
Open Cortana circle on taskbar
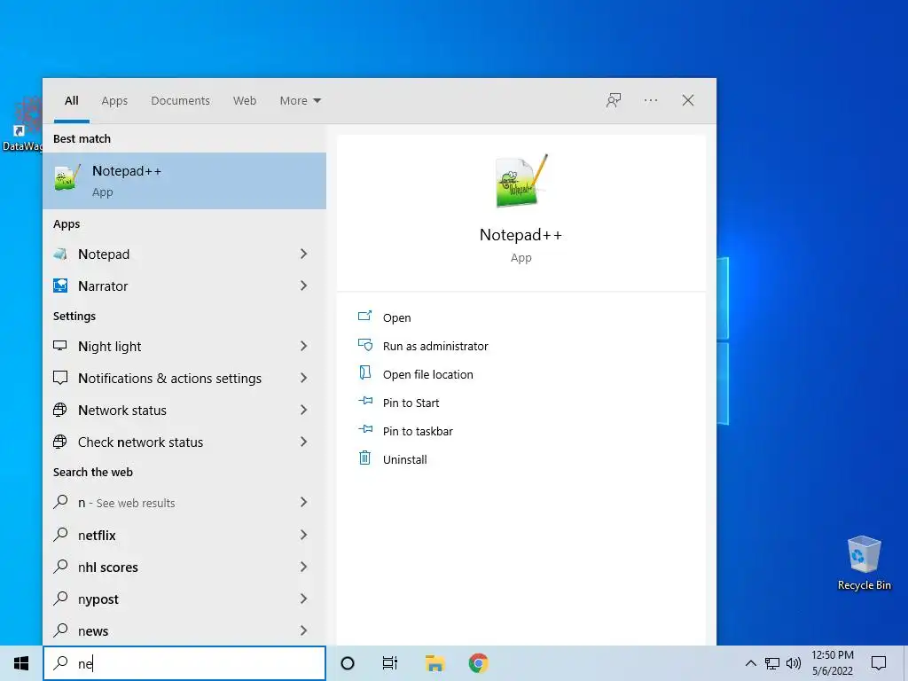pos(348,663)
